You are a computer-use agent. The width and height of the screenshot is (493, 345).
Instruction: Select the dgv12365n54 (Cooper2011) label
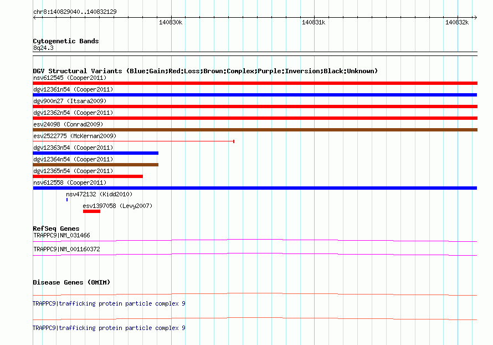tap(73, 171)
